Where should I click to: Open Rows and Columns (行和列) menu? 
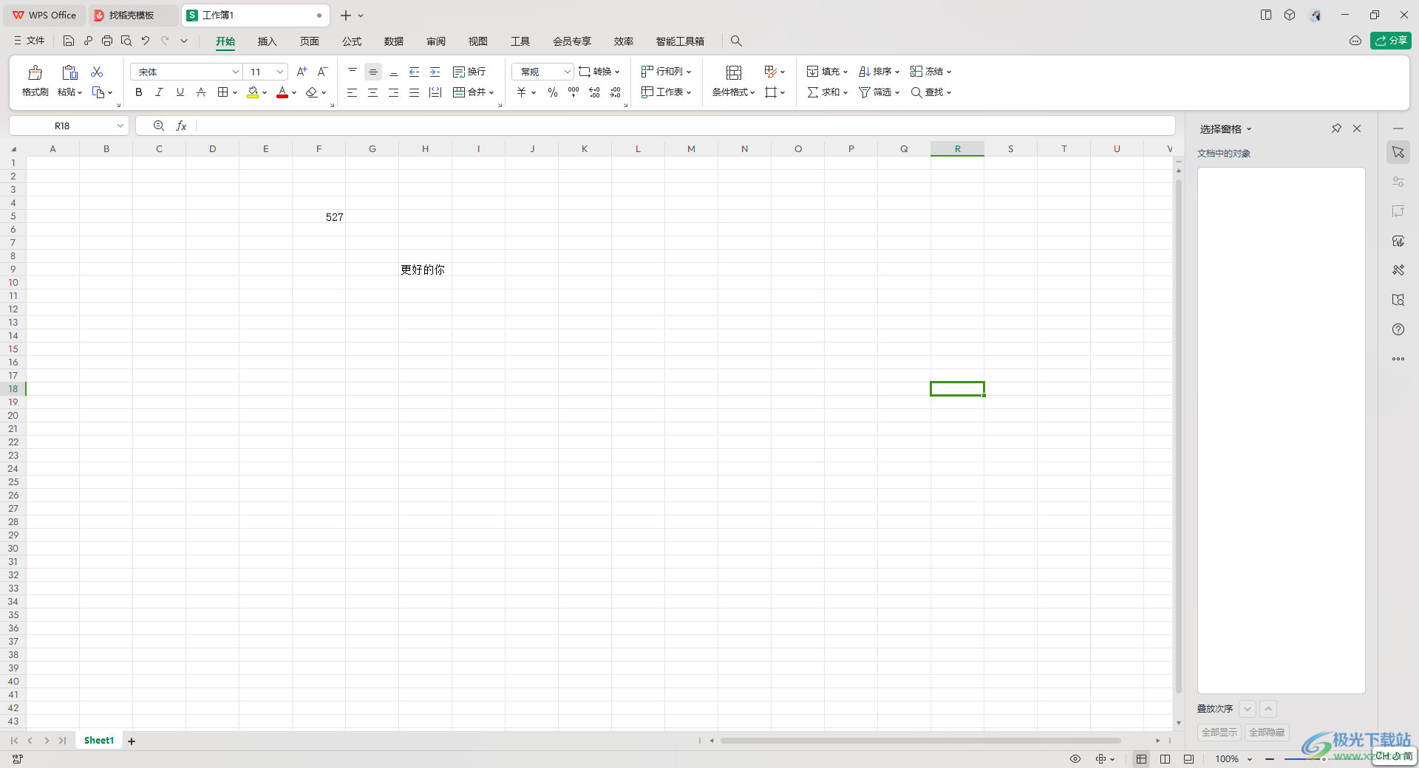666,72
